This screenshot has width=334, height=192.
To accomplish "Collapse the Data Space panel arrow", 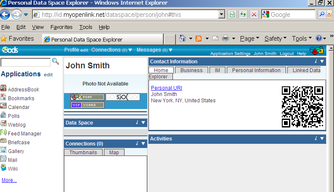I will click(143, 123).
